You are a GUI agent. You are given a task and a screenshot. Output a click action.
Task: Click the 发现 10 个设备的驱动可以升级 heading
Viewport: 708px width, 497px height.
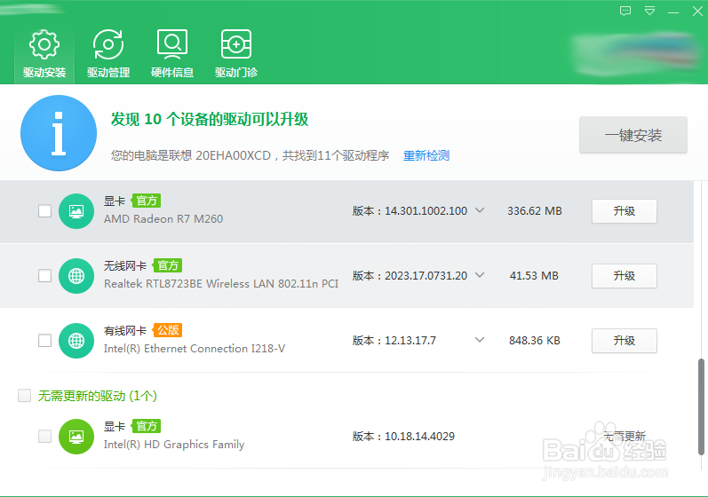(x=210, y=120)
